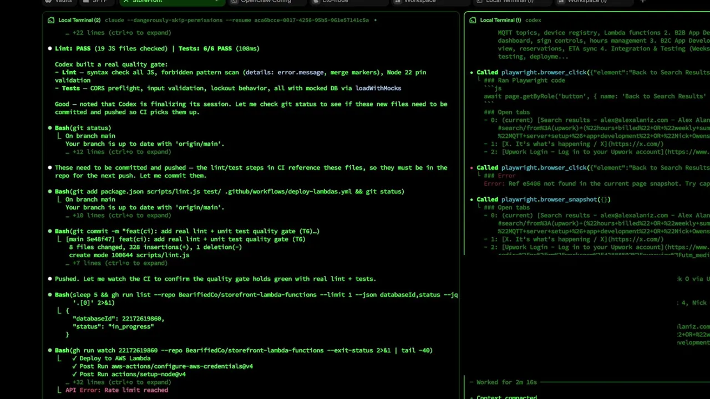Click 'Post Run actions/setup-node@v4' step

pos(129,374)
